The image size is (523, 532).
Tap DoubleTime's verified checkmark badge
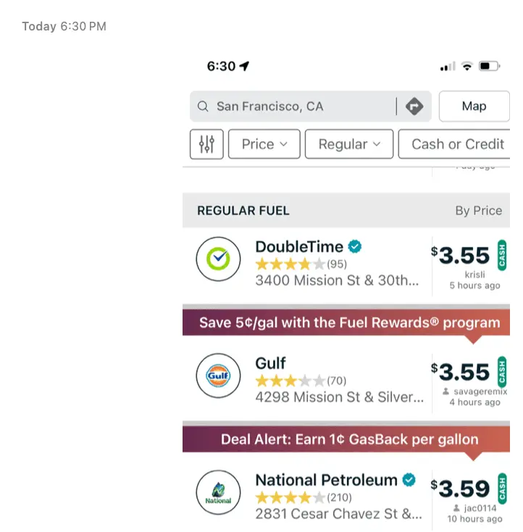pos(354,246)
